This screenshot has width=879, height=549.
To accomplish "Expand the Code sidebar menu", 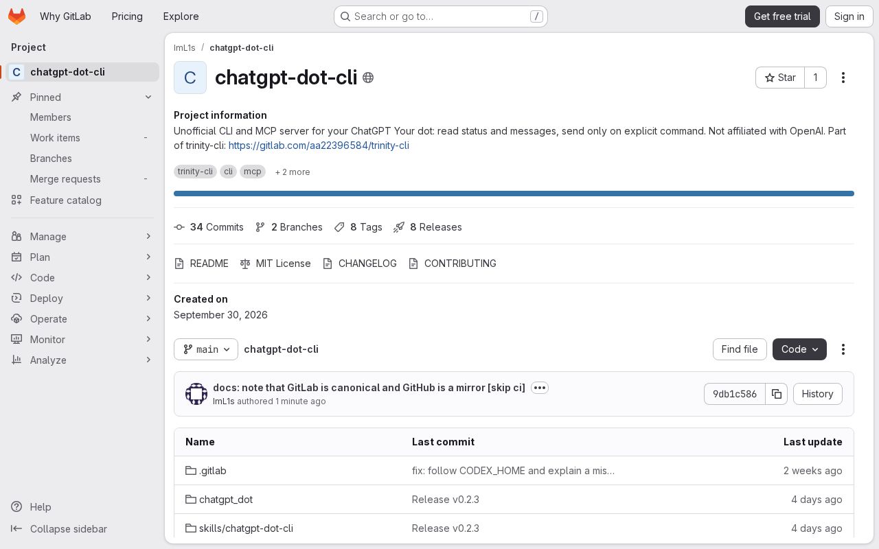I will (82, 278).
